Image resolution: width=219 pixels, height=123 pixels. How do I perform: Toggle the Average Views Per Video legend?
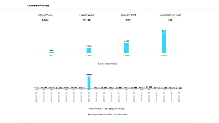coord(100,115)
